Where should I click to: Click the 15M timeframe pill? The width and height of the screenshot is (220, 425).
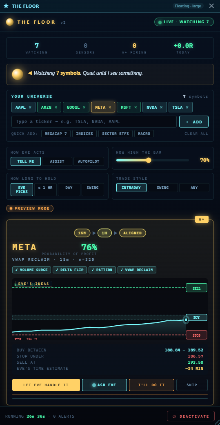82,233
